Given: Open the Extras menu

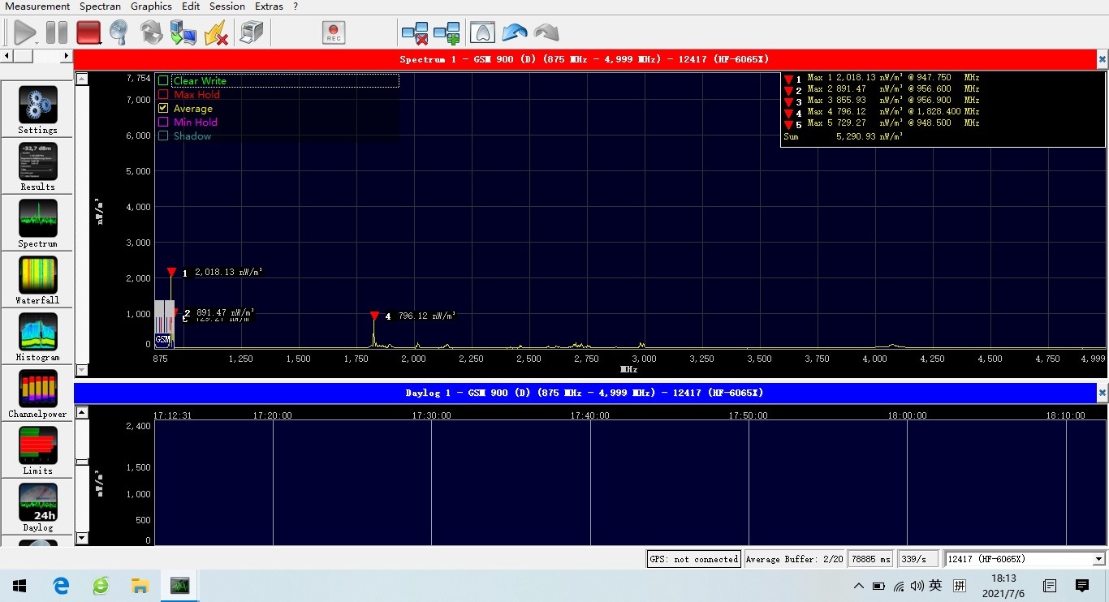Looking at the screenshot, I should 269,6.
